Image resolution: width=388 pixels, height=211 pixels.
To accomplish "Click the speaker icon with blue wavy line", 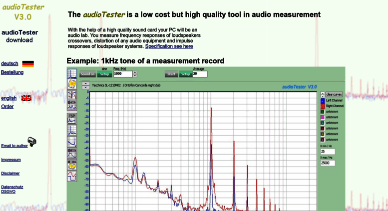I will click(x=72, y=105).
